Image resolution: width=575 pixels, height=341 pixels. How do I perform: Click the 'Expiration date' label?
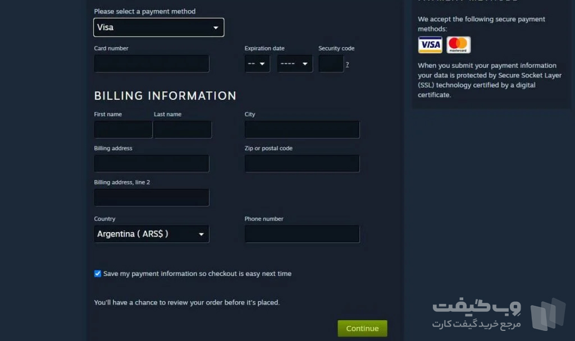pos(264,48)
